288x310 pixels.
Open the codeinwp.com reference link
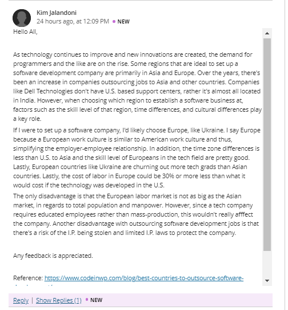(x=144, y=278)
